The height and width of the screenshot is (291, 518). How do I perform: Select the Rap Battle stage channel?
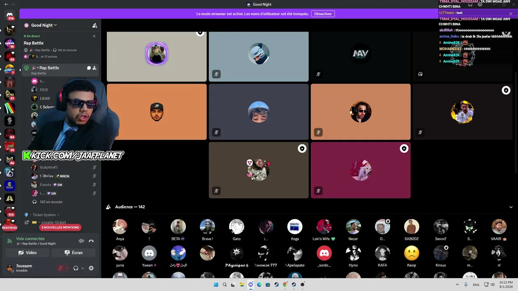click(x=59, y=70)
